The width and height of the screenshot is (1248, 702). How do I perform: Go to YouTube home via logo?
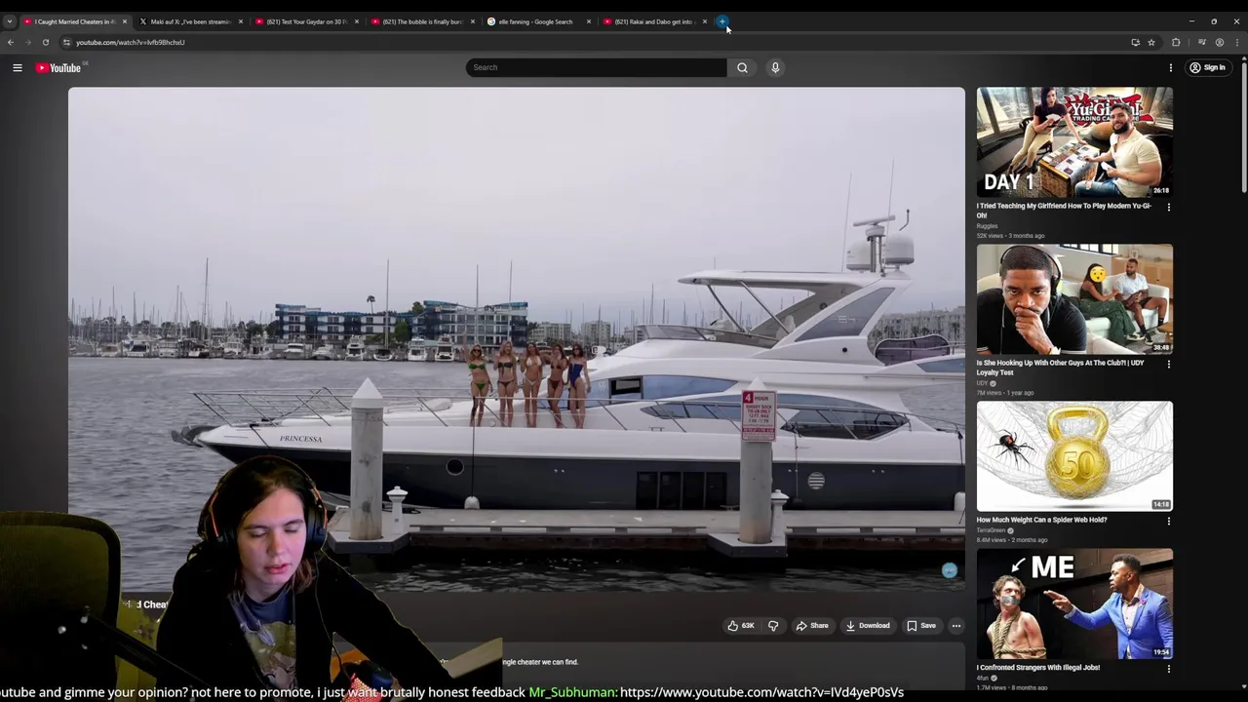click(x=58, y=67)
